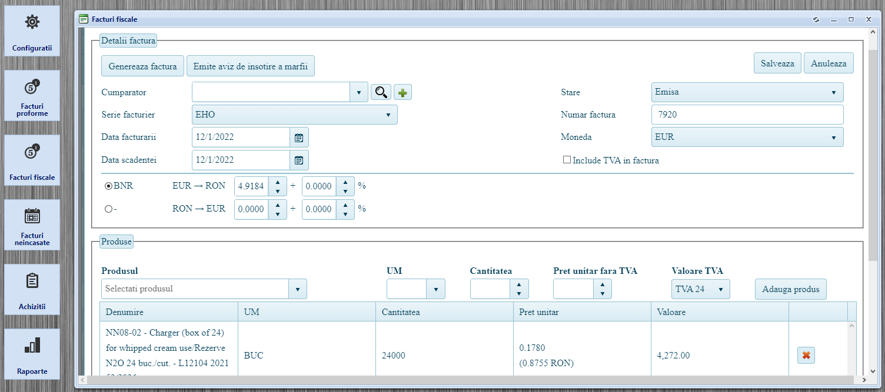Open the Facturi neincasate calendar icon
Viewport: 885px width, 392px height.
[32, 216]
